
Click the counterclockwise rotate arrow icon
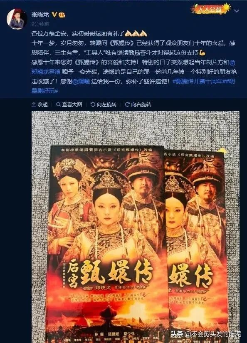93,104
